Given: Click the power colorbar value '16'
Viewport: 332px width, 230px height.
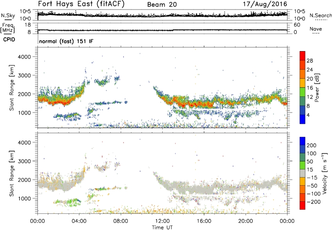Looking at the screenshot, I should click(310, 88).
